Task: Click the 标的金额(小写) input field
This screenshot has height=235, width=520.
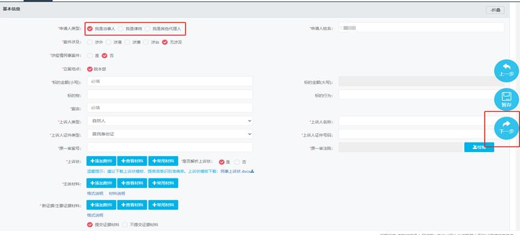Action: [170, 81]
